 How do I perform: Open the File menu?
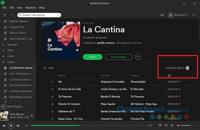[x=4, y=7]
